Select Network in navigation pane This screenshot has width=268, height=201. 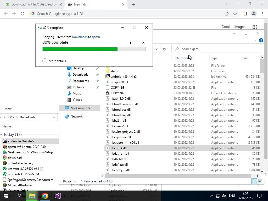click(x=76, y=116)
